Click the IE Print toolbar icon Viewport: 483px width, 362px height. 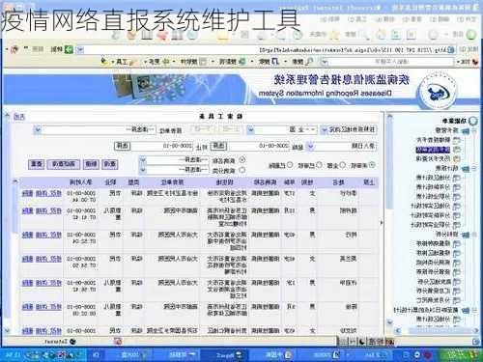tap(262, 35)
